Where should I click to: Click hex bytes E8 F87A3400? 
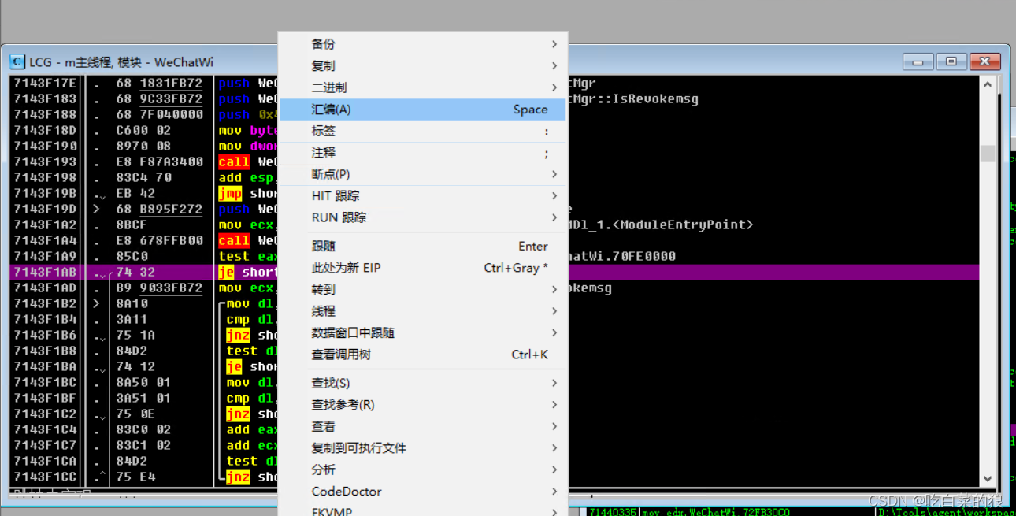[159, 162]
